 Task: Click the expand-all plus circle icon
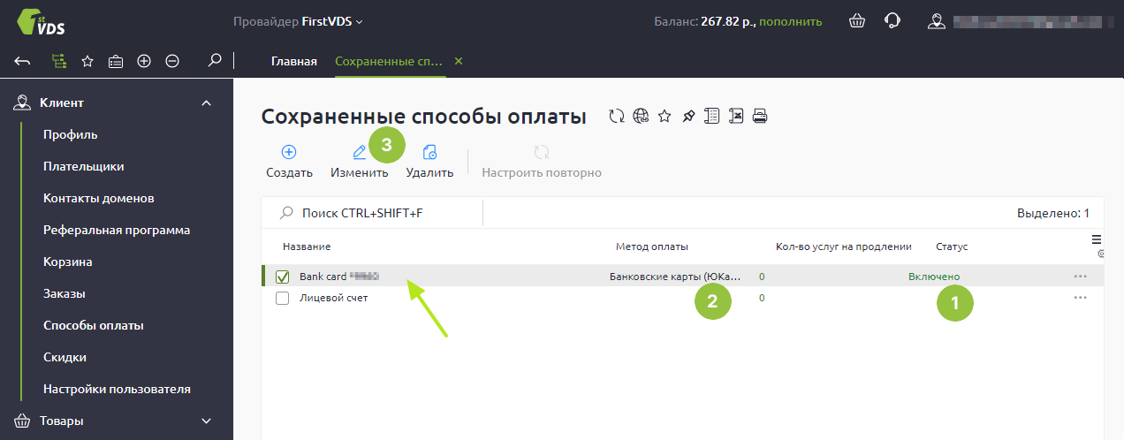(144, 61)
